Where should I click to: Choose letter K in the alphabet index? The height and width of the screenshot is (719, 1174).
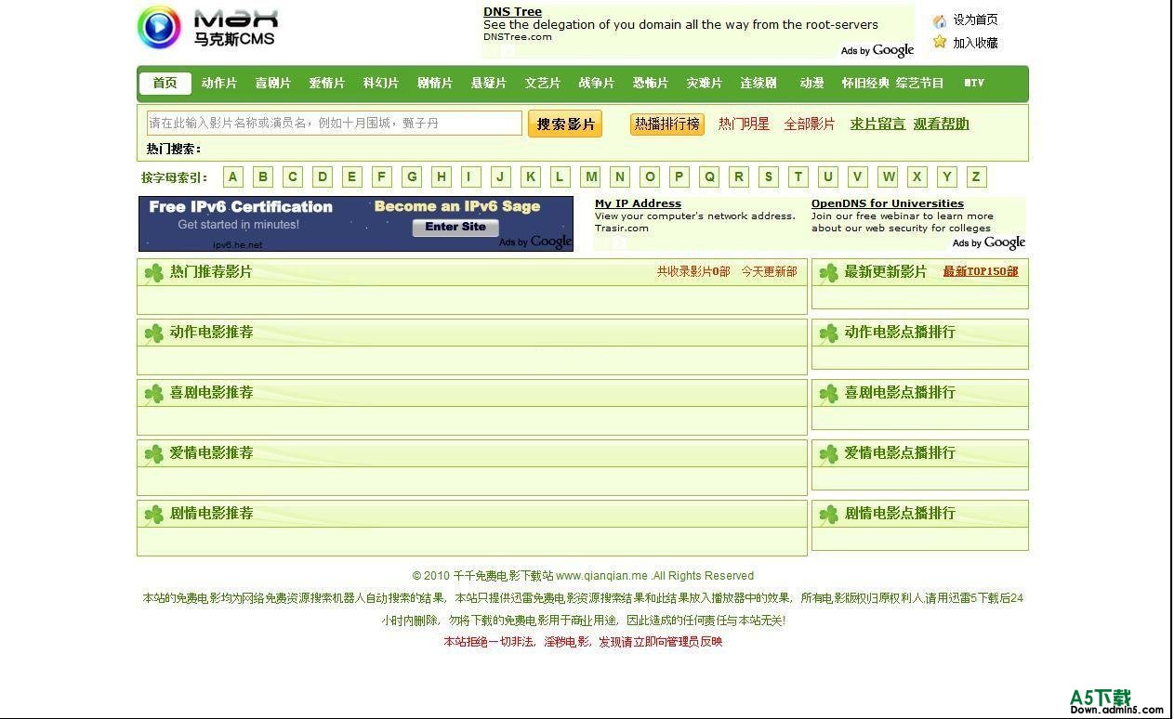click(531, 177)
